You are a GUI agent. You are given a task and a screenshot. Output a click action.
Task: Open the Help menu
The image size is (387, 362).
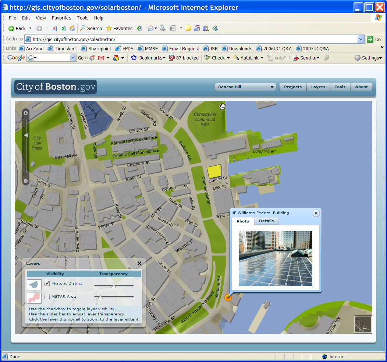[99, 18]
